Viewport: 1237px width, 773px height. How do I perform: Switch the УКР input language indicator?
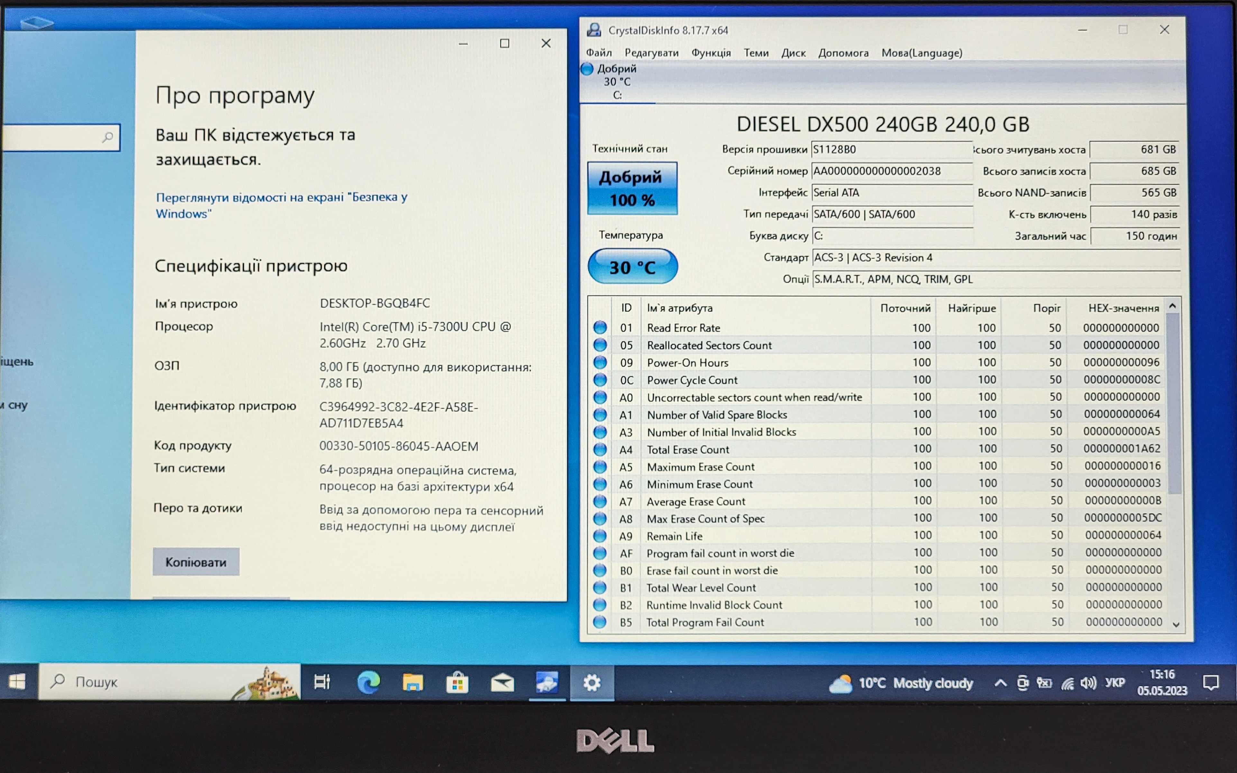(1115, 683)
